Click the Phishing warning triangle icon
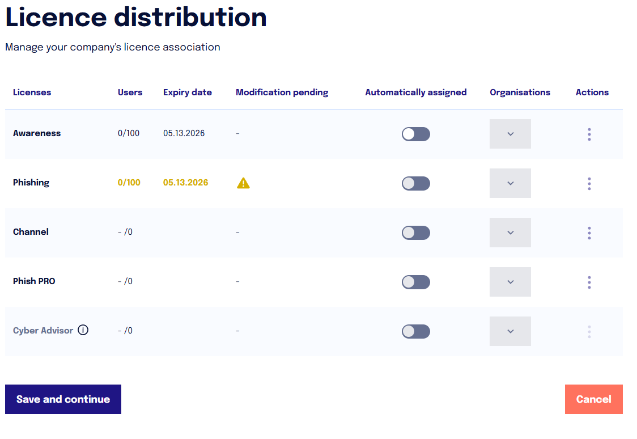637x439 pixels. [x=243, y=183]
